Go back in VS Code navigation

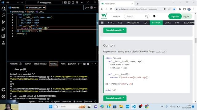point(18,2)
